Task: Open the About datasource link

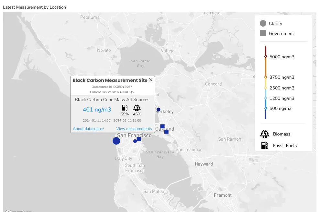Action: tap(88, 129)
